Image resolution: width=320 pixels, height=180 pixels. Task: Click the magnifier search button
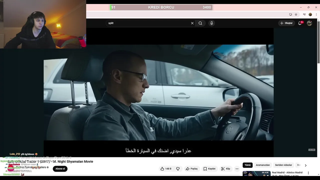[200, 23]
